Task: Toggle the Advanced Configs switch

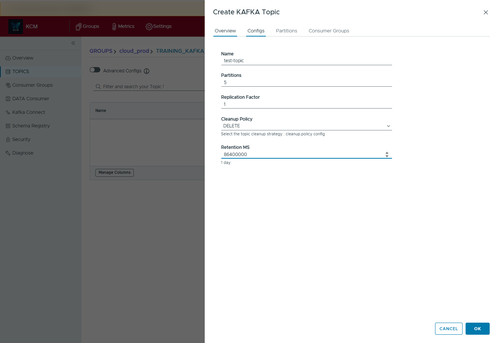Action: pyautogui.click(x=95, y=70)
